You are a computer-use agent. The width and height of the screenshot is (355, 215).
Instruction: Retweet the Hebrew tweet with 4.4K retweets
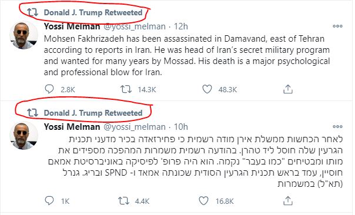[x=123, y=201]
